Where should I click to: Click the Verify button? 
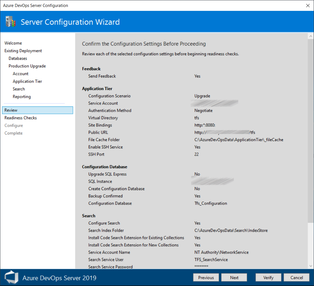point(268,278)
